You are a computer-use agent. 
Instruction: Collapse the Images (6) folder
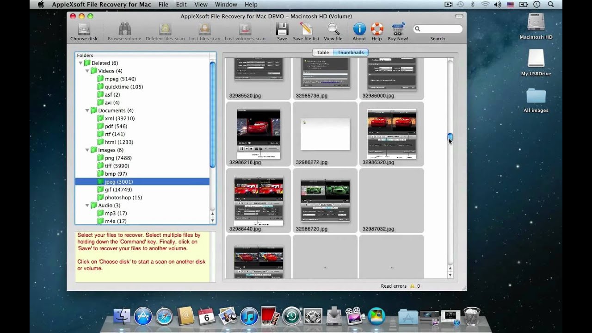(87, 150)
